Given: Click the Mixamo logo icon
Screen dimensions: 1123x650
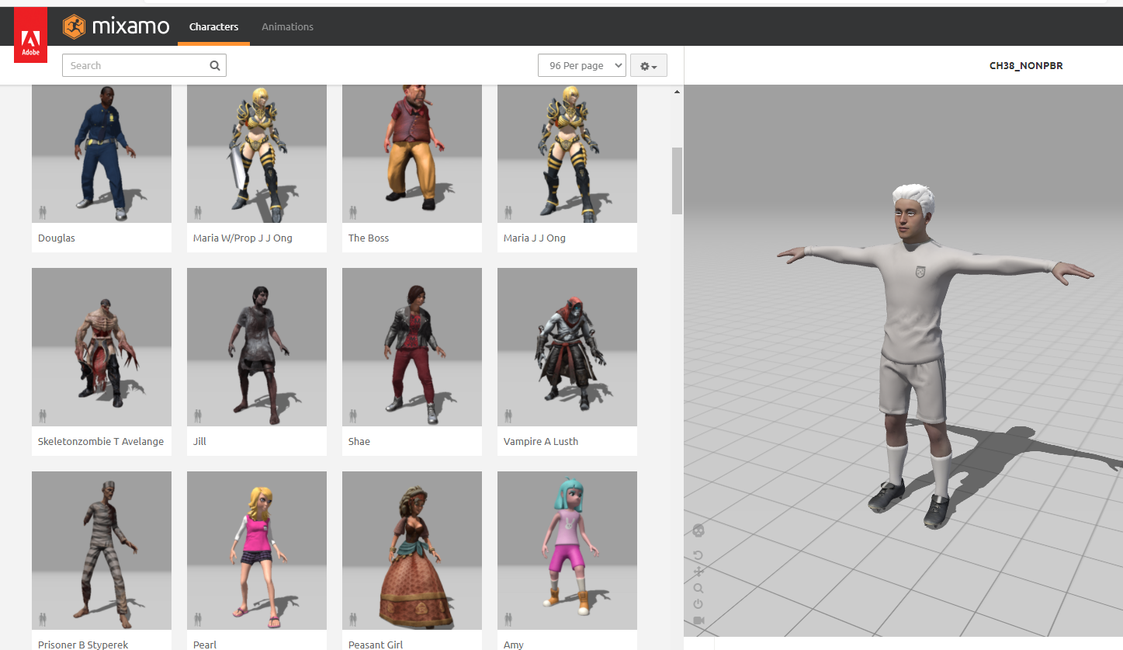Looking at the screenshot, I should pyautogui.click(x=75, y=26).
